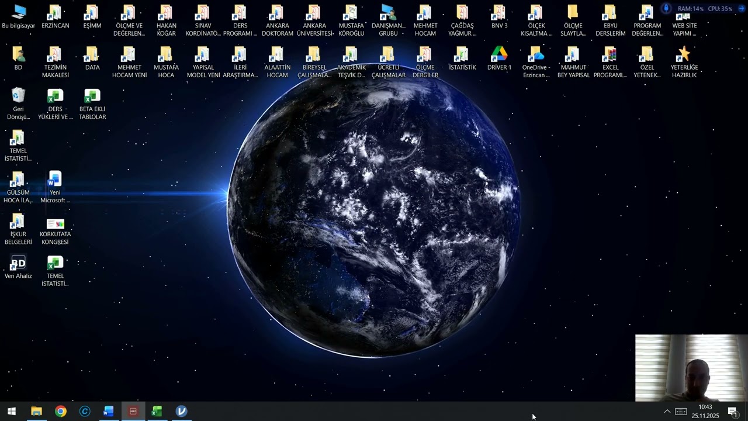Select the İŞKUR BELGELERİ folder
Screen dimensions: 748x421
[x=18, y=229]
